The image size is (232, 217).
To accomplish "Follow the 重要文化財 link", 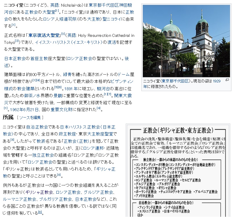I will (61, 110).
